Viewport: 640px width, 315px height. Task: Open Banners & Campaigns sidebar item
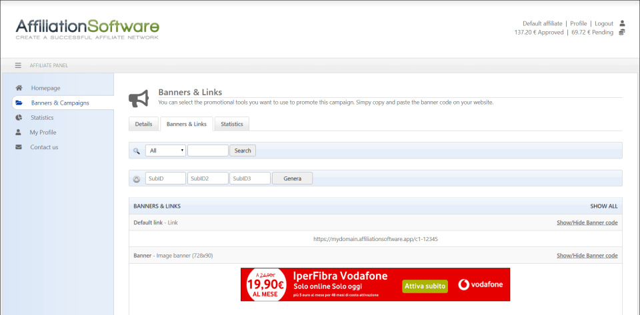[x=60, y=103]
